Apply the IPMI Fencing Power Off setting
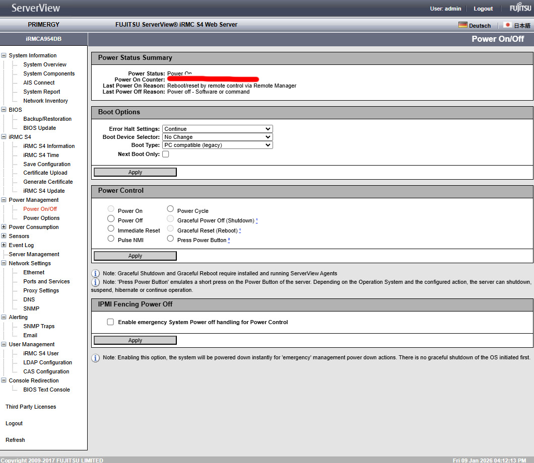Image resolution: width=534 pixels, height=463 pixels. 135,340
